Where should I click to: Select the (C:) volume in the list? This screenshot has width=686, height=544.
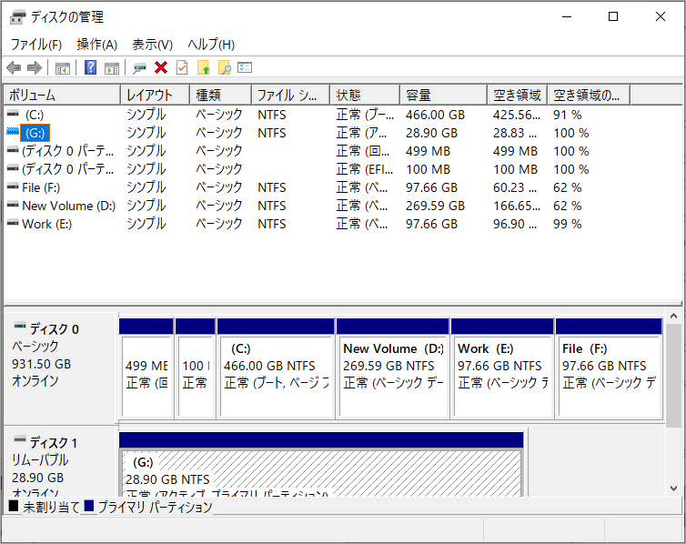(35, 115)
